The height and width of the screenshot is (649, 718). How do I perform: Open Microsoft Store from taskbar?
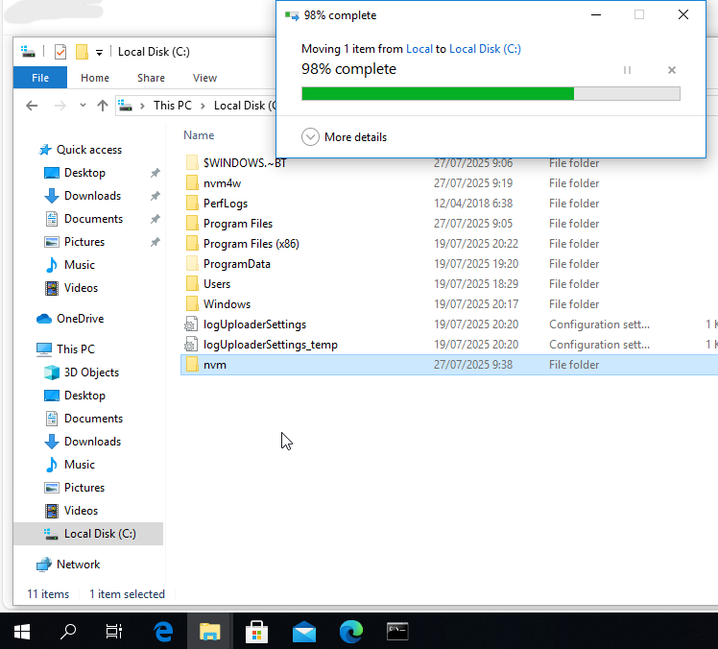(x=256, y=631)
